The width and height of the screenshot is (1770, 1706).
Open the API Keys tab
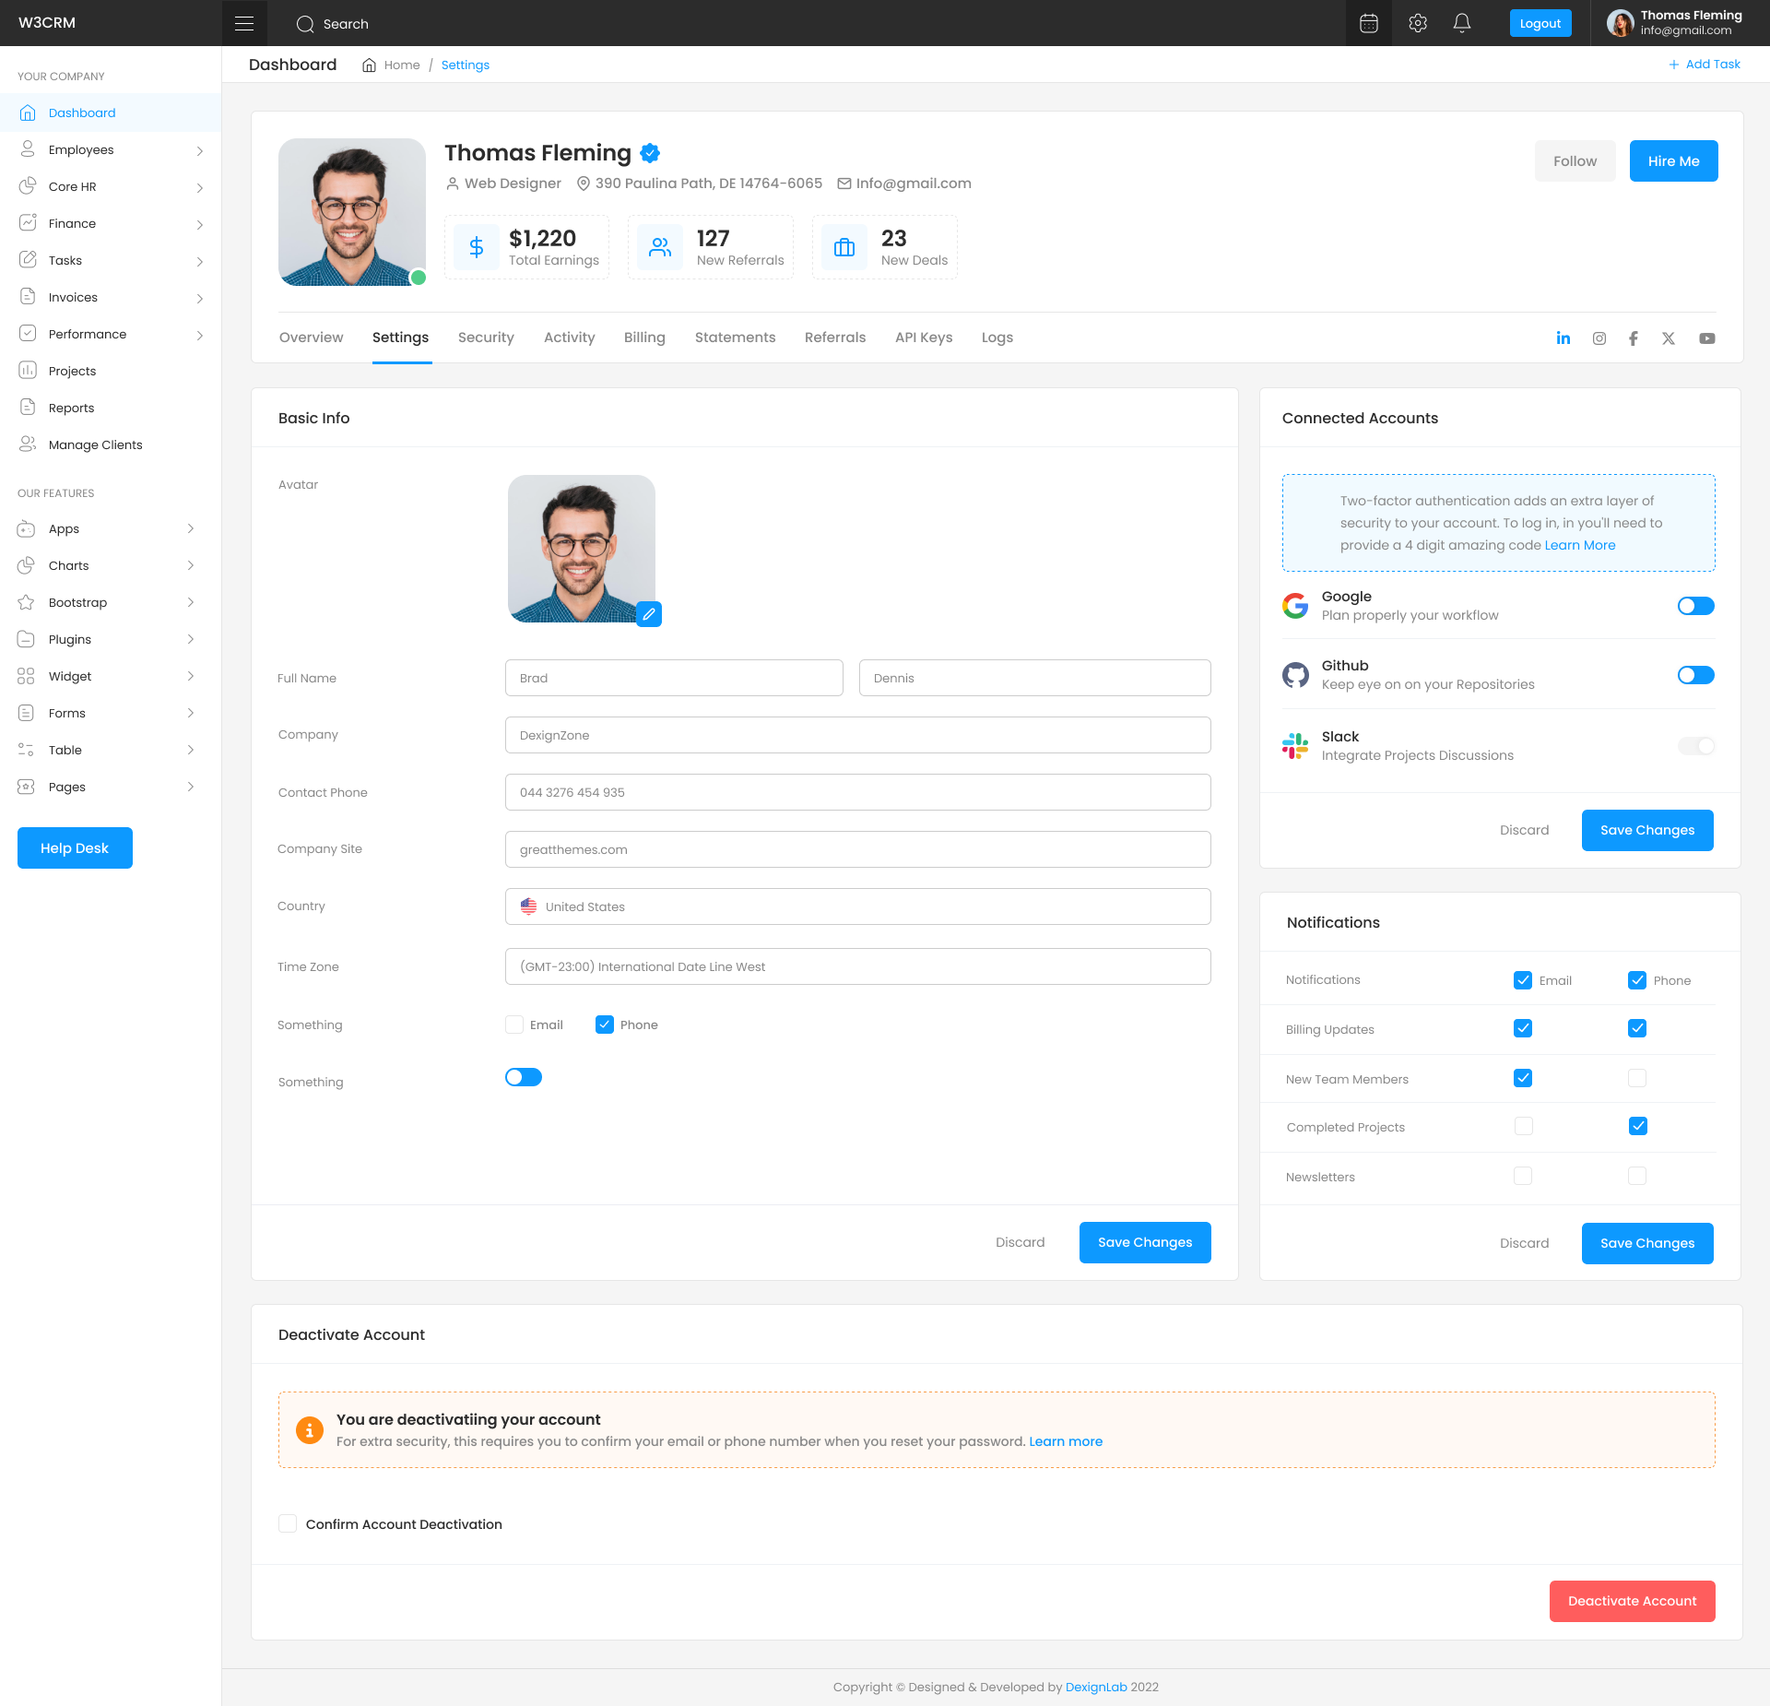pos(924,338)
